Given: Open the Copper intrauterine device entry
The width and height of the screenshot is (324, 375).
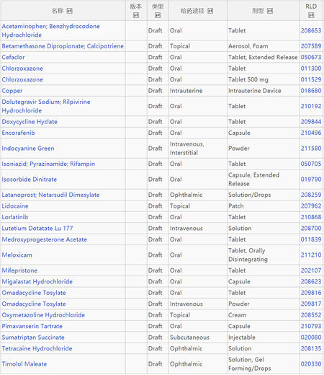Looking at the screenshot, I should [12, 91].
